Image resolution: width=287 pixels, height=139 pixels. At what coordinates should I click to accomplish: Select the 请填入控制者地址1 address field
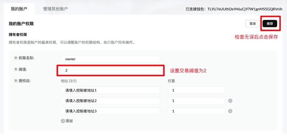[110, 90]
